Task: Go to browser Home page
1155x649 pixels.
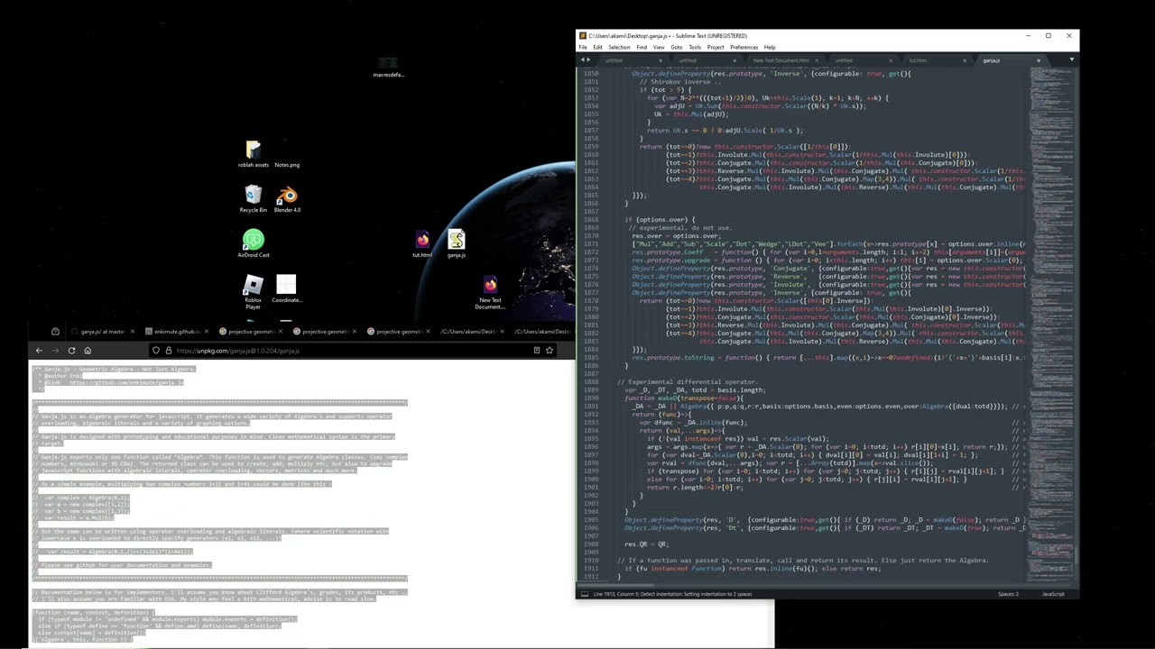Action: click(88, 351)
